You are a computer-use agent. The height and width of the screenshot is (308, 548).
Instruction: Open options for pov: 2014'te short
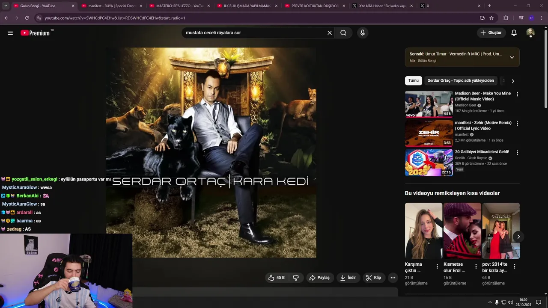pyautogui.click(x=515, y=267)
